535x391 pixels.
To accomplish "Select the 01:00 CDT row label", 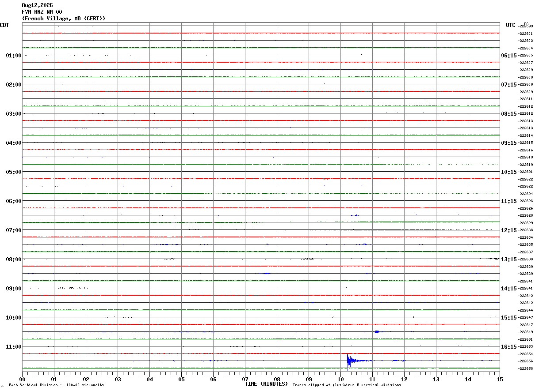I will [x=13, y=56].
